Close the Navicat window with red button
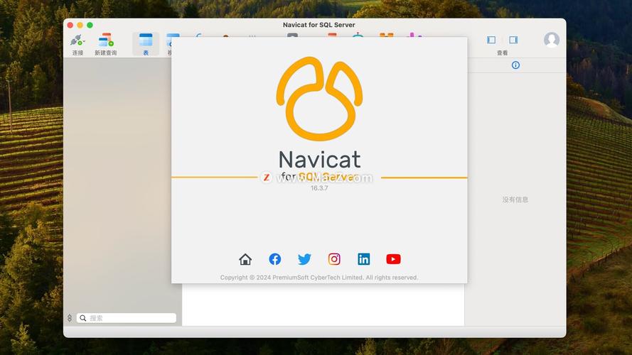This screenshot has width=632, height=355. coord(70,25)
